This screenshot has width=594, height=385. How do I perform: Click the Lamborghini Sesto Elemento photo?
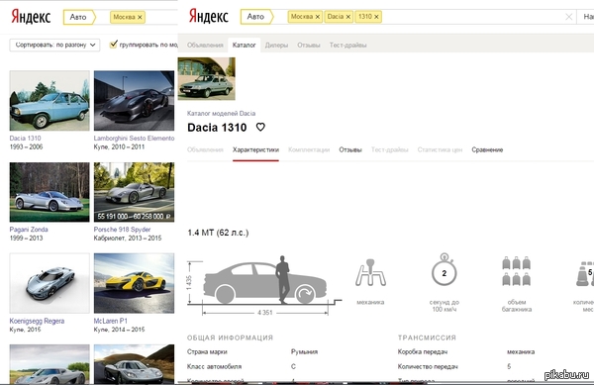(x=134, y=101)
